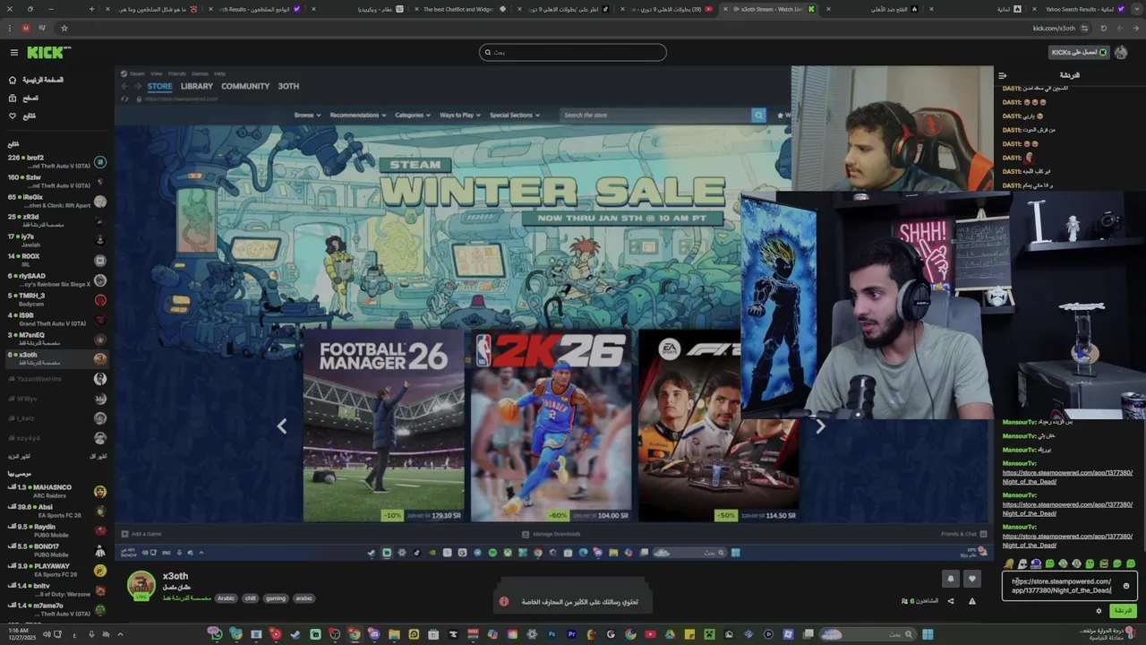Open rlySAAD channel in sidebar

point(57,280)
